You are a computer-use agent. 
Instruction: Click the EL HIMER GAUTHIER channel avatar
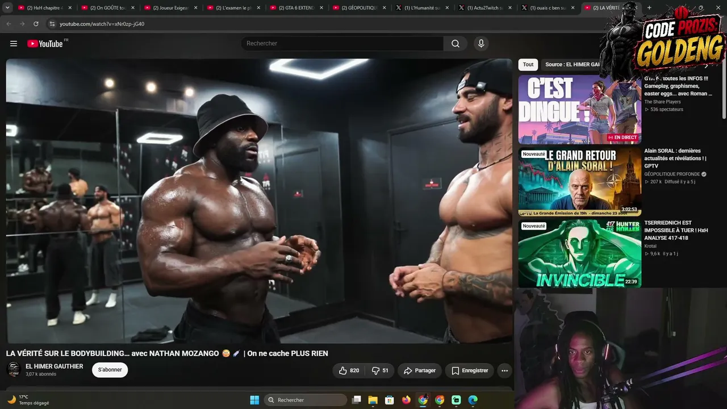click(14, 370)
